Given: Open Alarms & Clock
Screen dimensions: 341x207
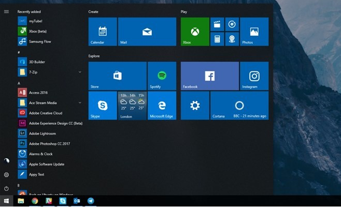Looking at the screenshot, I should [x=50, y=154].
